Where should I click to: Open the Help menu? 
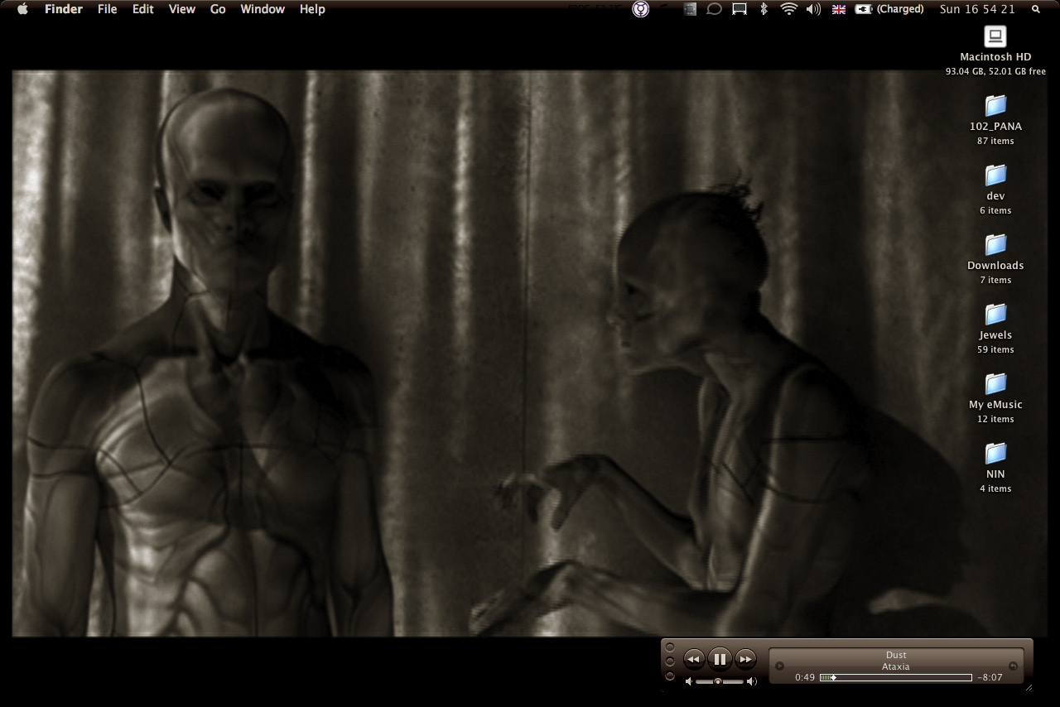[312, 9]
